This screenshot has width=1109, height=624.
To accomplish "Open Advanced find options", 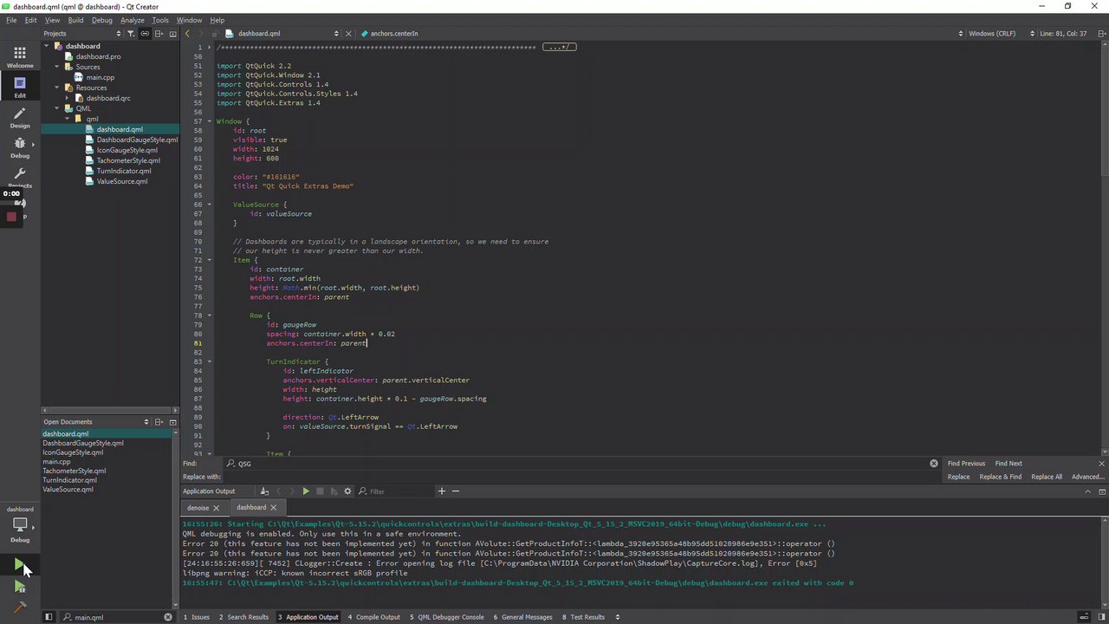I will pyautogui.click(x=1087, y=477).
